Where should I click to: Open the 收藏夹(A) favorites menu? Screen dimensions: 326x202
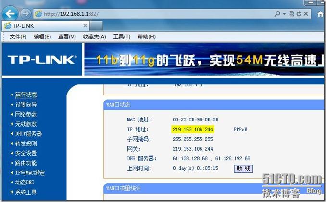tap(94, 36)
